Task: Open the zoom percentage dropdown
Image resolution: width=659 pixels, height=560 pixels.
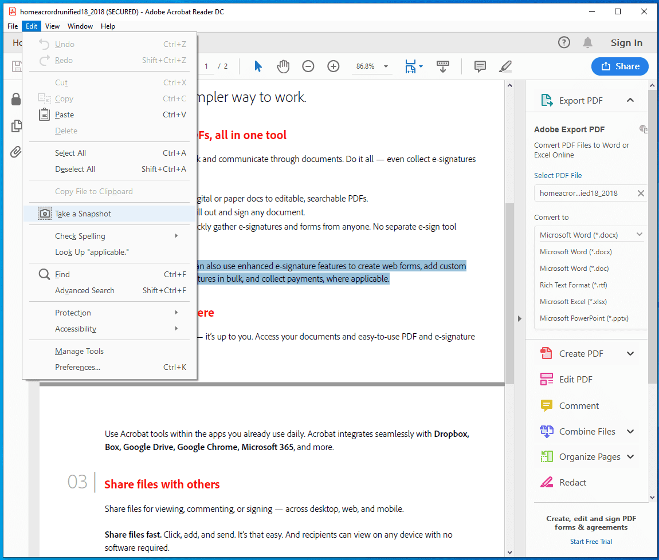Action: [386, 66]
